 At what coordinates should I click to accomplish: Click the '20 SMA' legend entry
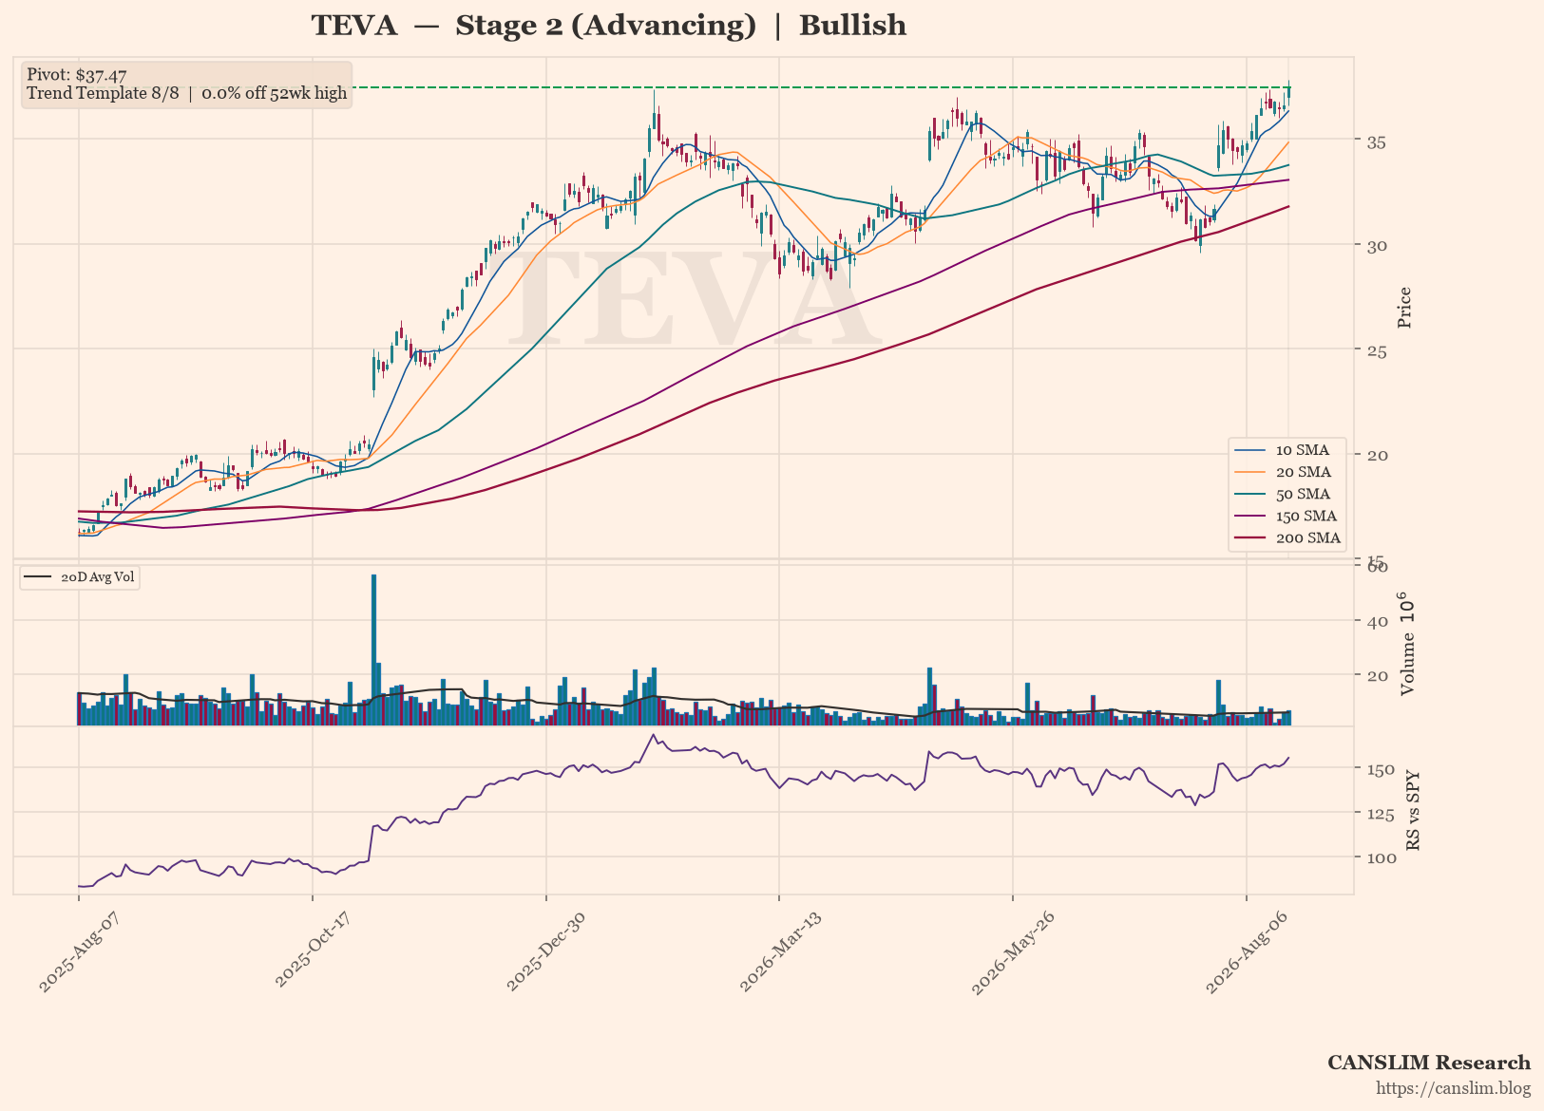1286,472
